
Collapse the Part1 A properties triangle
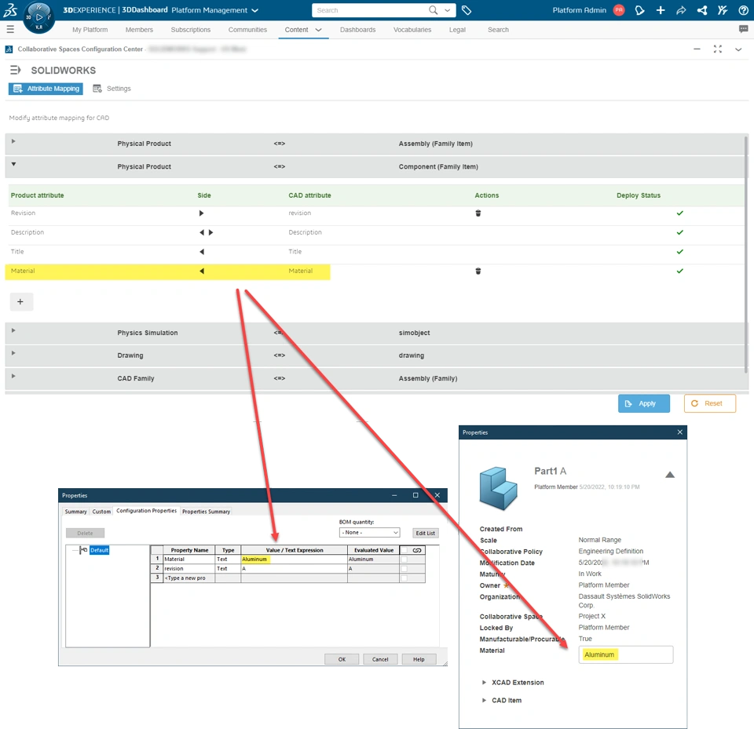670,475
